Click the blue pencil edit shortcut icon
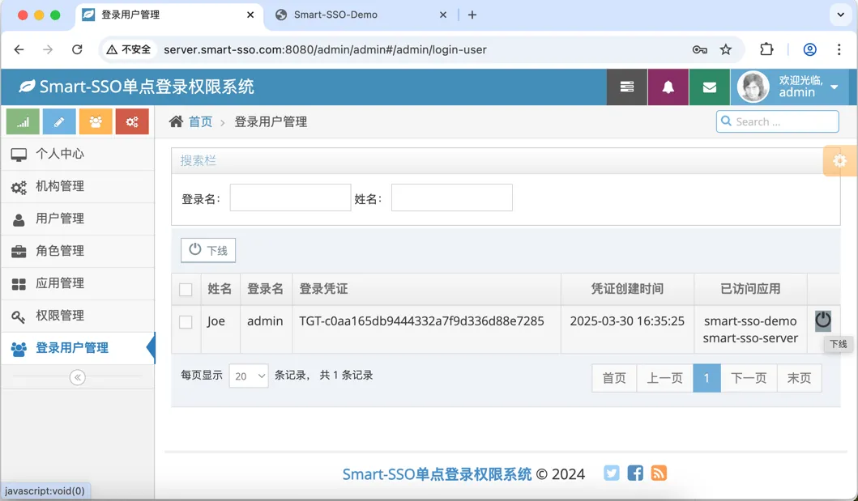The width and height of the screenshot is (858, 501). click(58, 121)
